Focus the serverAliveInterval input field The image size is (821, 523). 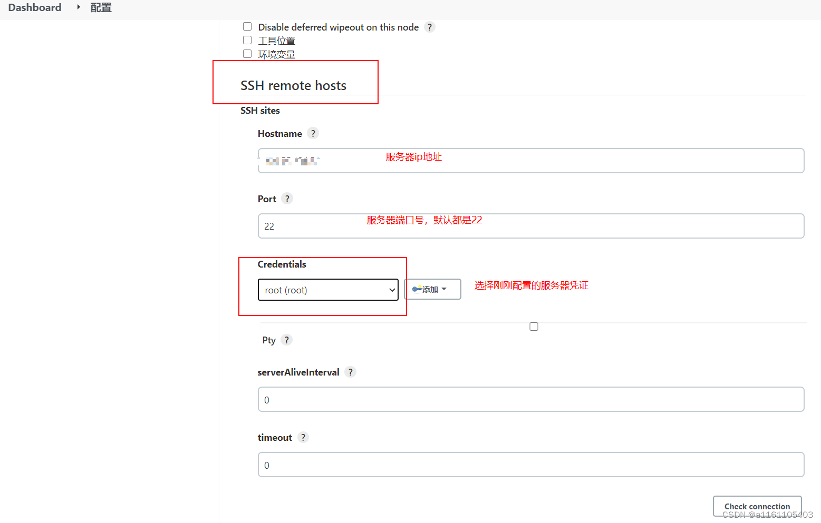(x=531, y=399)
